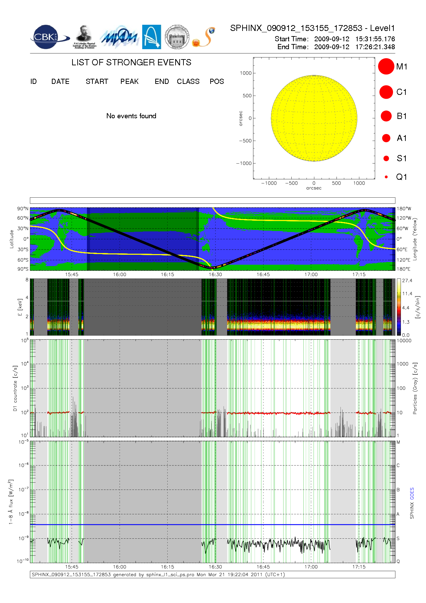Image resolution: width=426 pixels, height=603 pixels.
Task: Click the CLASS column header
Action: 188,81
